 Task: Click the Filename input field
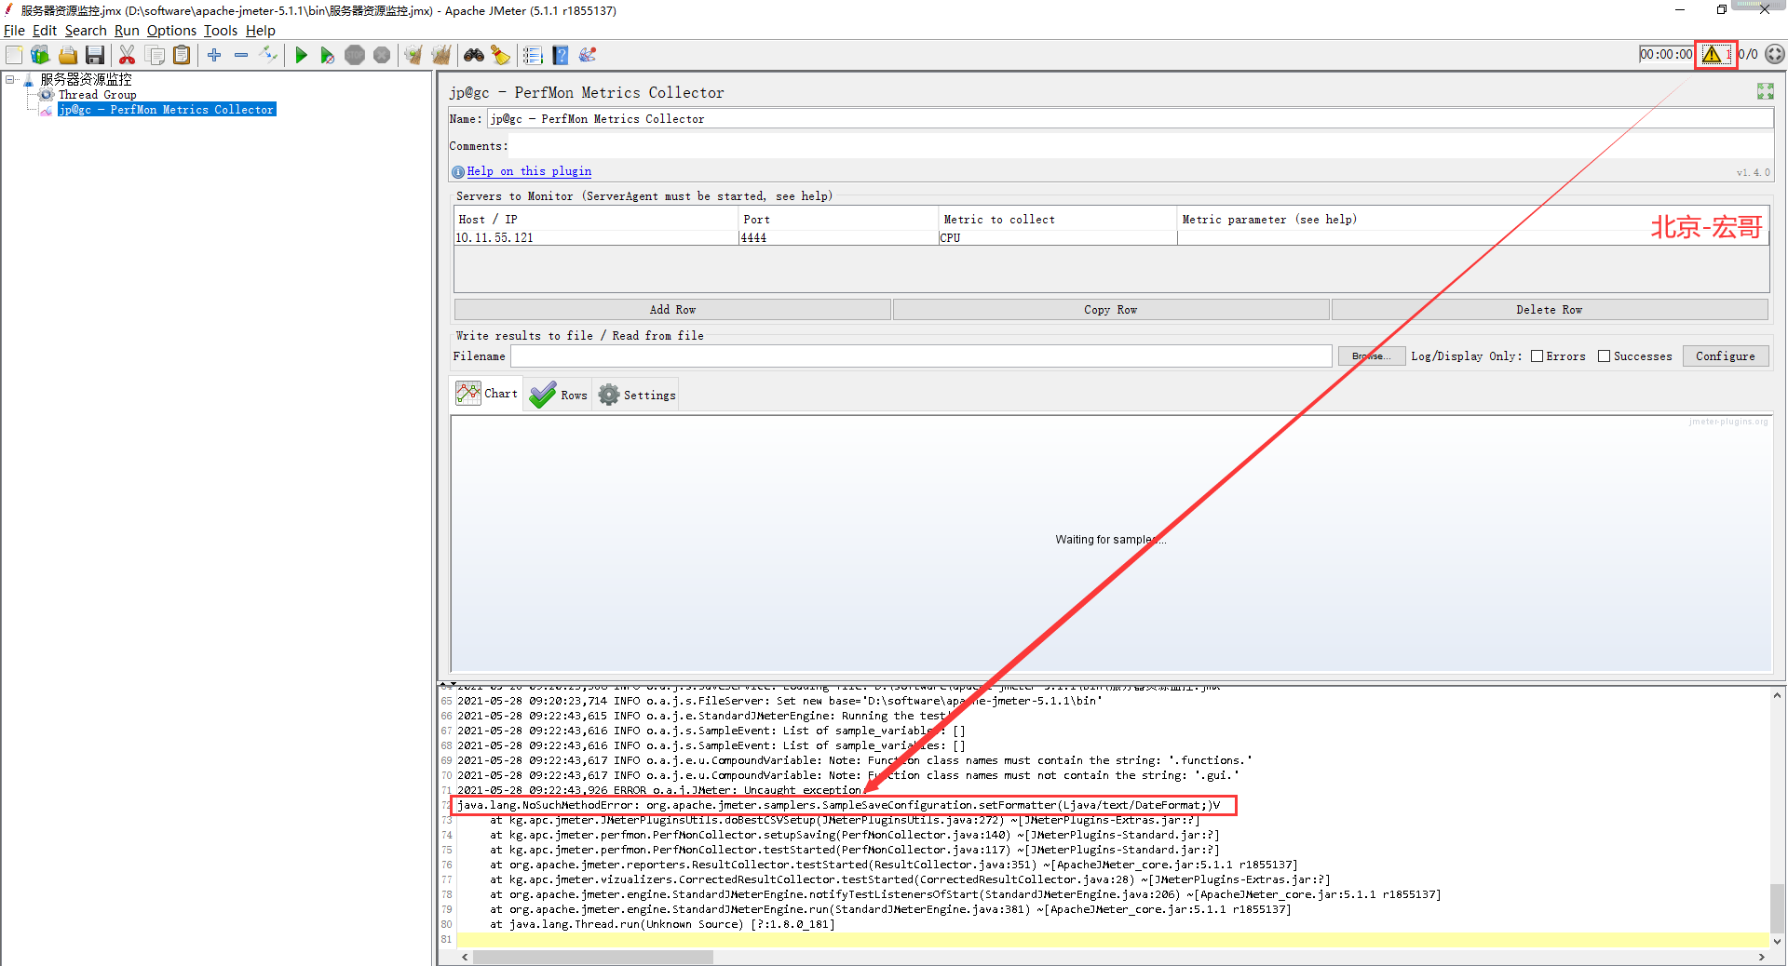point(921,356)
